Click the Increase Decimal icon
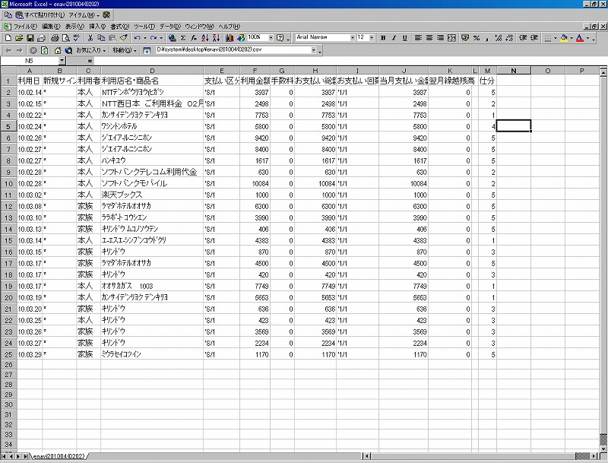Screen dimensions: 608x463 tap(499, 38)
